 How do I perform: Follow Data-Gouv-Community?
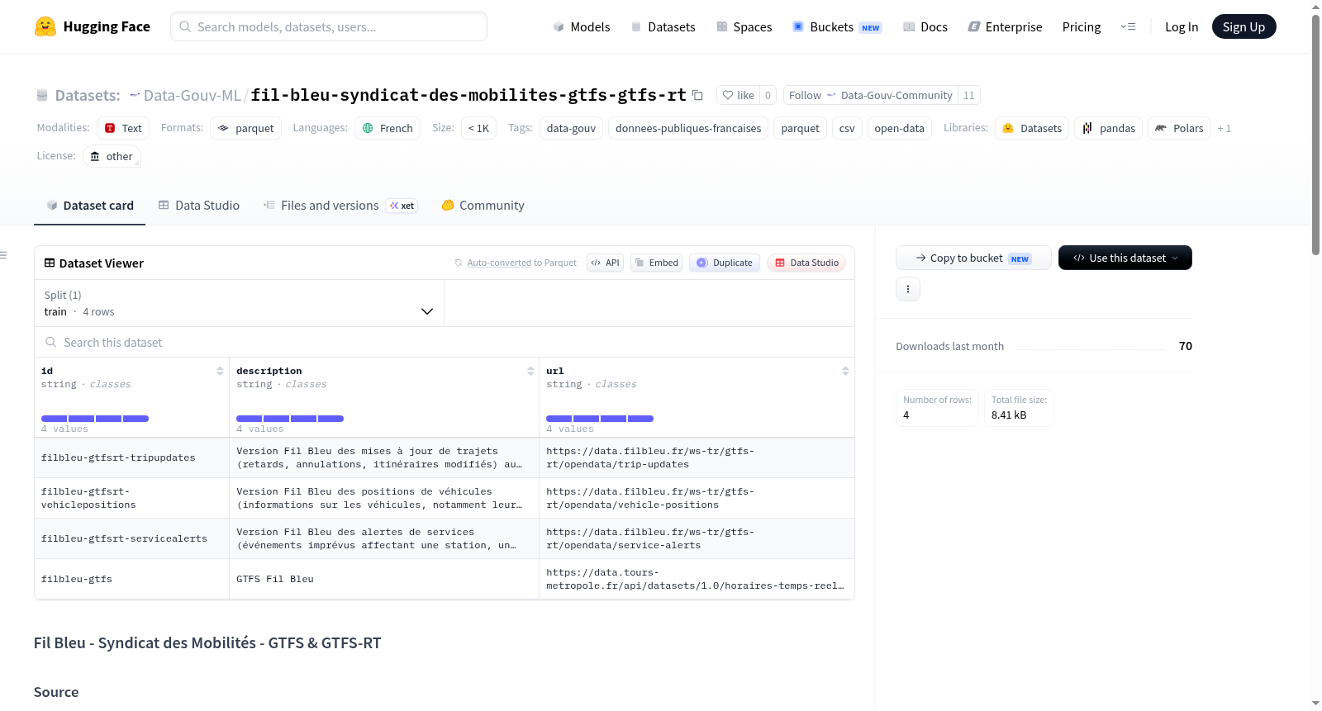870,95
